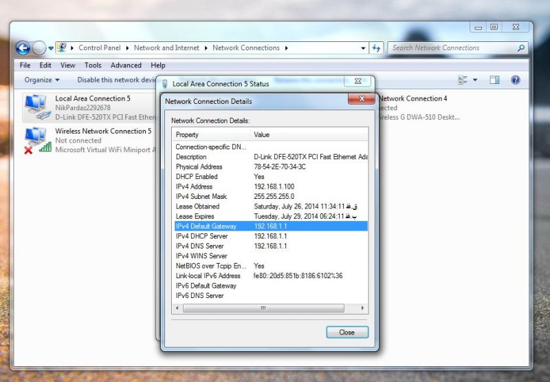Screen dimensions: 550x382
Task: Click the 192.168.1.100 address value
Action: [x=274, y=187]
